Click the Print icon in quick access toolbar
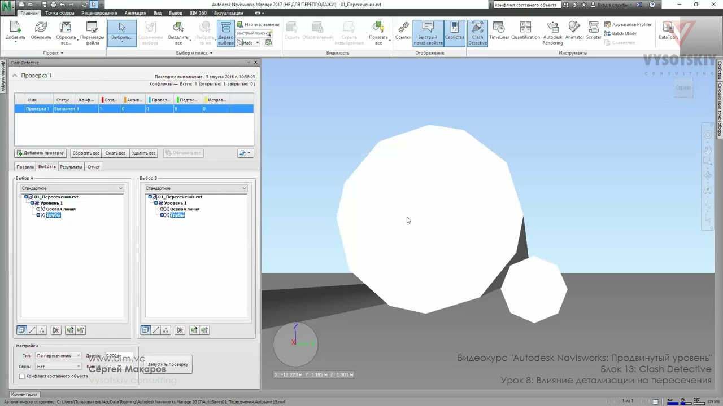The height and width of the screenshot is (406, 723). tap(53, 5)
